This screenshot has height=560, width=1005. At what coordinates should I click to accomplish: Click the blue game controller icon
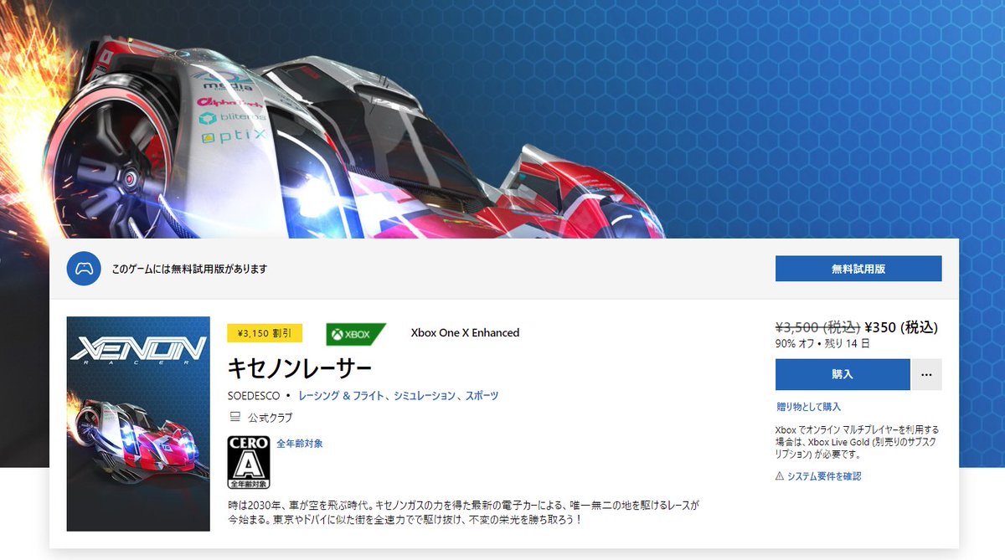click(x=84, y=269)
